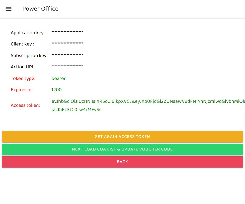Click the 'Application key :' label
245x204 pixels.
[28, 33]
